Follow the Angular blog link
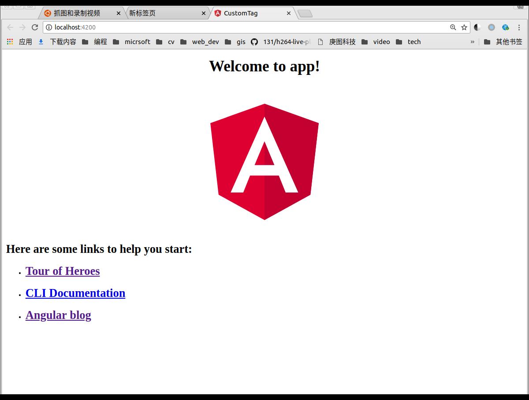 click(x=58, y=315)
